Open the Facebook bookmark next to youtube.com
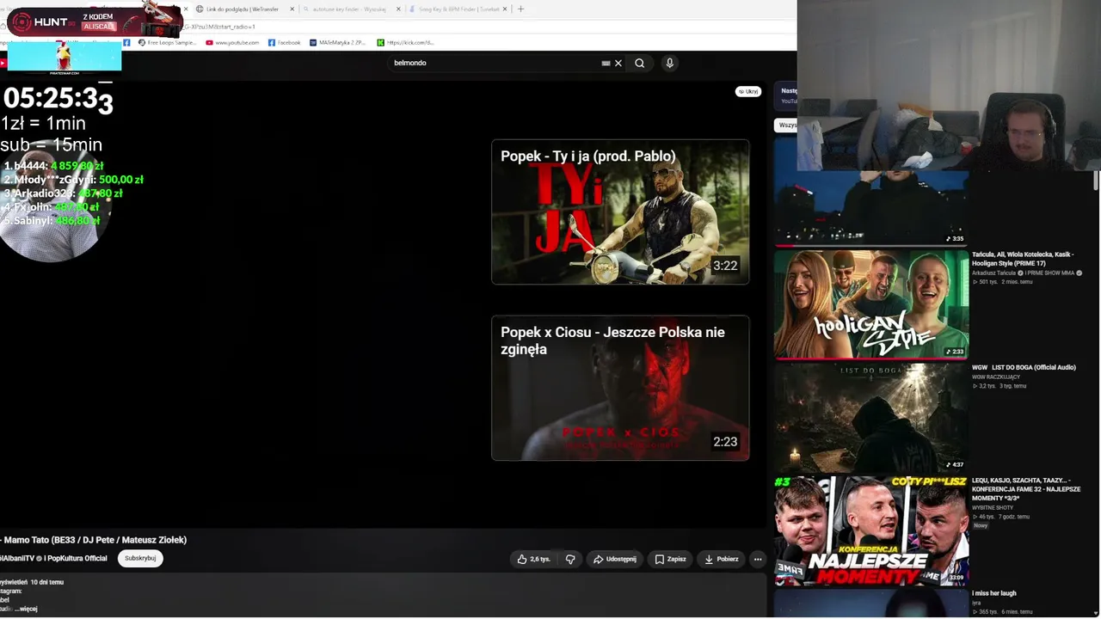Image resolution: width=1101 pixels, height=619 pixels. point(284,42)
